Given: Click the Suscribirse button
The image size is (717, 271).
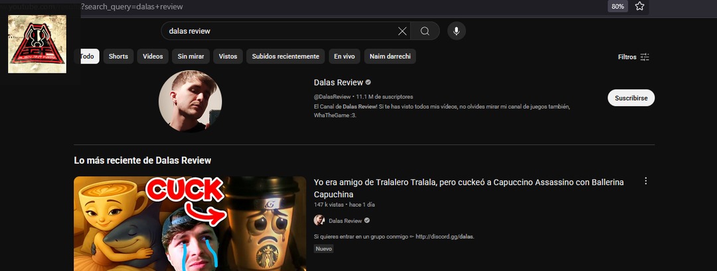Looking at the screenshot, I should 631,98.
